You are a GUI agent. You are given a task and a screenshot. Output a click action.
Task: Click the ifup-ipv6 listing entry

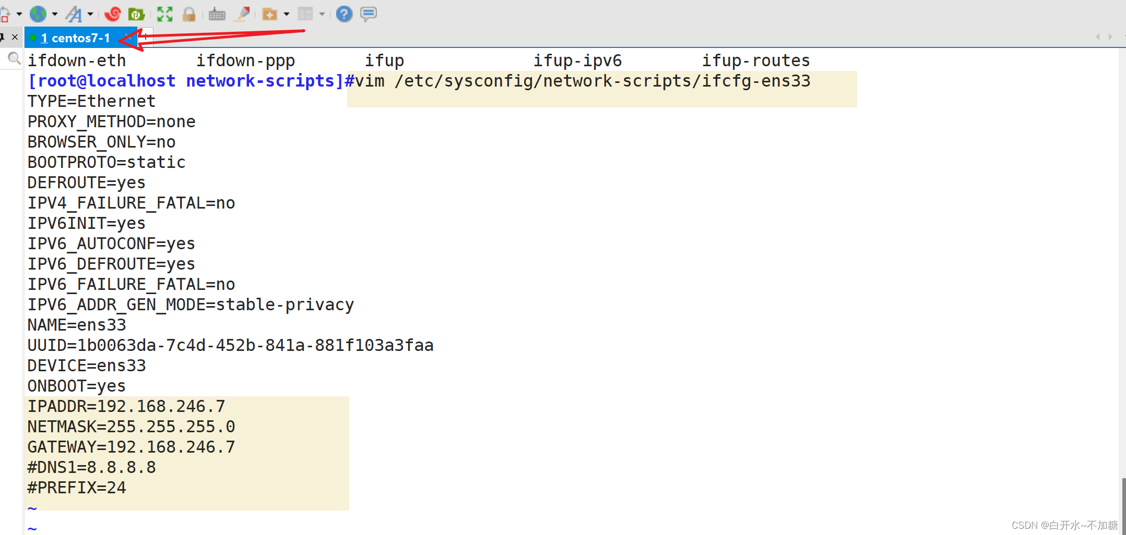coord(577,60)
